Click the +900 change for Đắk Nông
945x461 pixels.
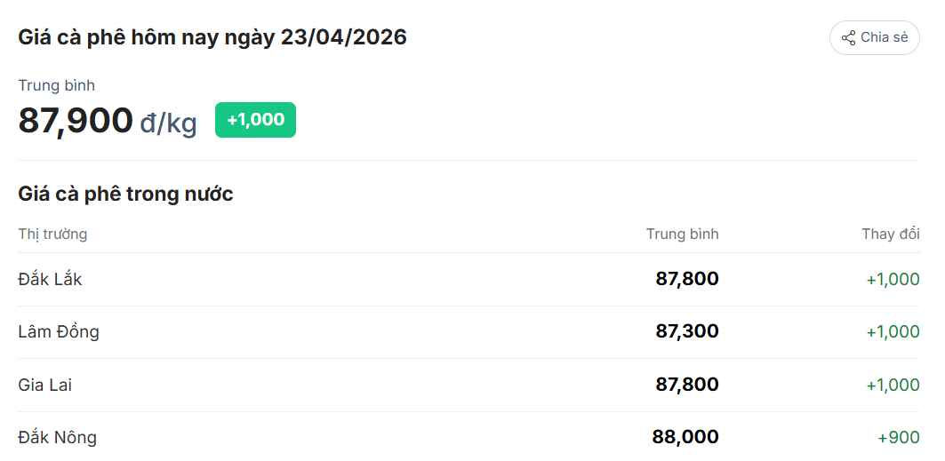(898, 437)
